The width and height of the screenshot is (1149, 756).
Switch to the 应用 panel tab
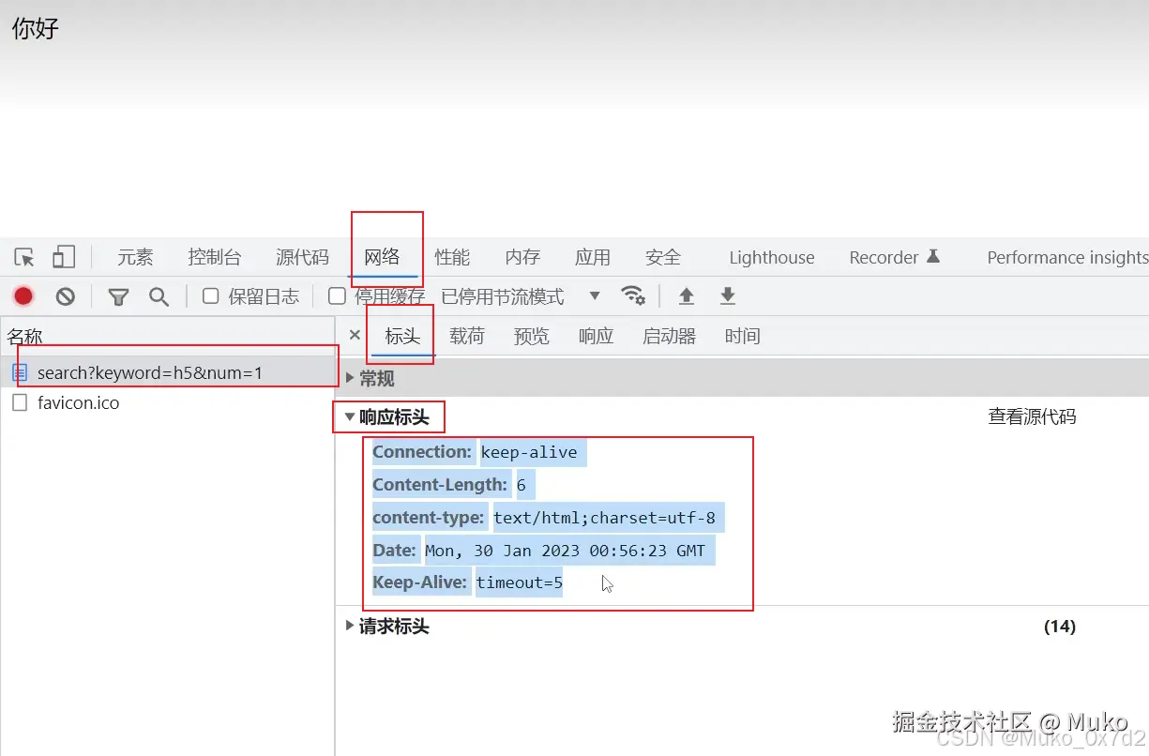pyautogui.click(x=593, y=257)
